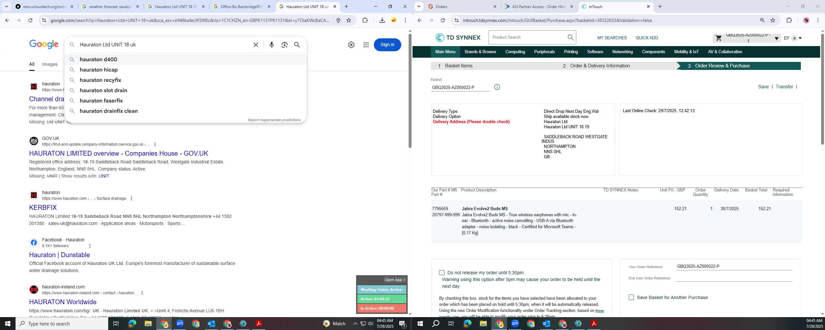Click the Product Search input field
Screen dimensions: 825x330
tap(527, 37)
